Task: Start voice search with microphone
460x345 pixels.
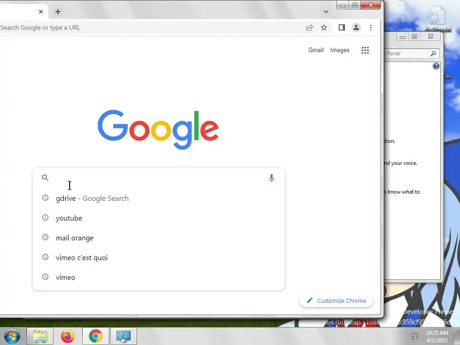Action: coord(272,178)
